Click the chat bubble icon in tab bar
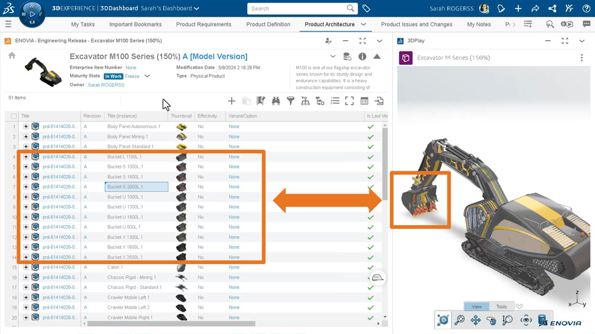This screenshot has height=334, width=595. click(586, 24)
